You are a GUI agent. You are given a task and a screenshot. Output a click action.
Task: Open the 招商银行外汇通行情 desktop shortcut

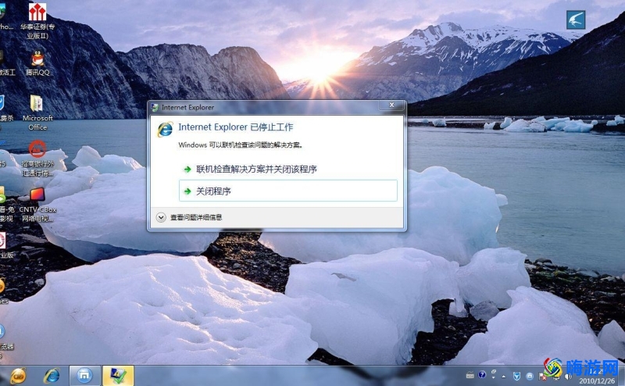37,158
